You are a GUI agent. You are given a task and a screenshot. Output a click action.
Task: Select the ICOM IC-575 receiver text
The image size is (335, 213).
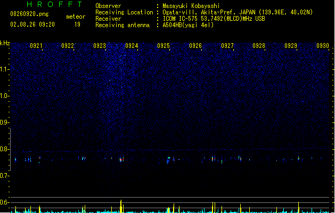pos(214,19)
